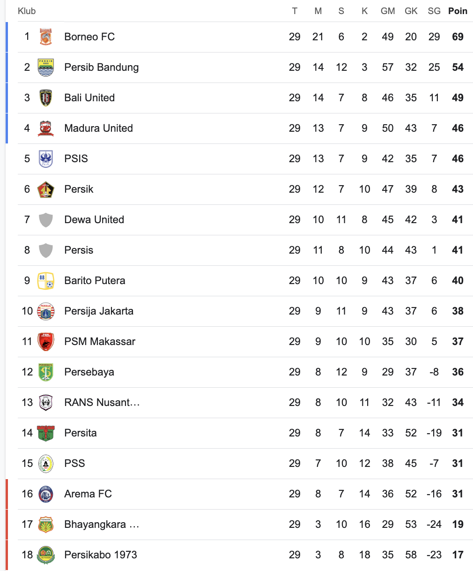Open the Dewa United club name link
The height and width of the screenshot is (571, 473).
(94, 219)
